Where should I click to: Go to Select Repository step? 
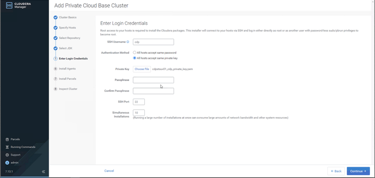pyautogui.click(x=69, y=38)
